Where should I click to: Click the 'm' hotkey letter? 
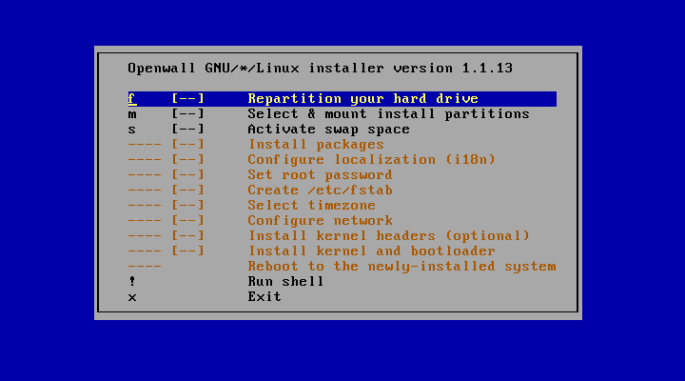[132, 114]
